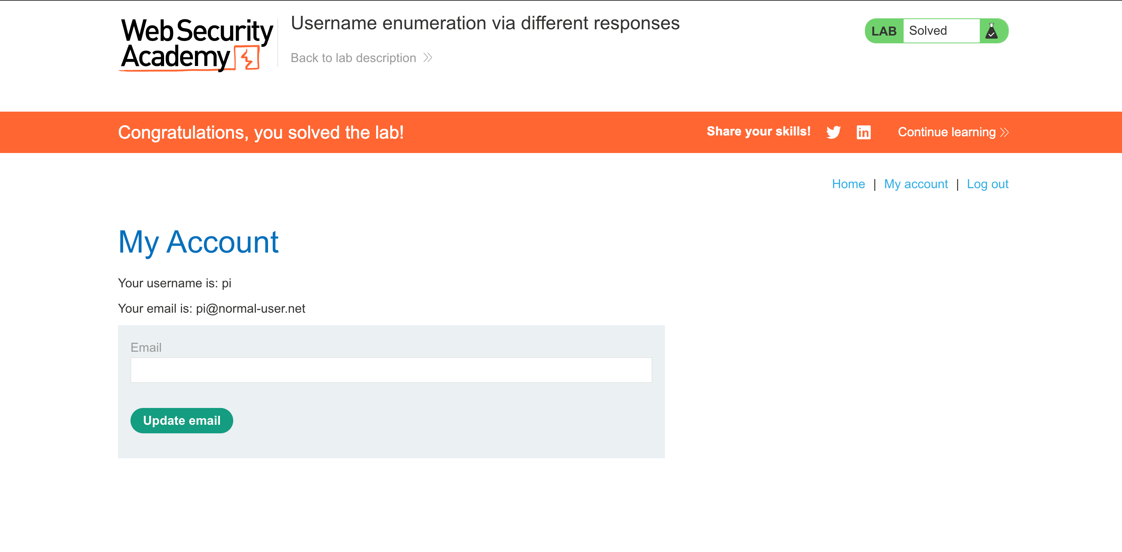Viewport: 1122px width, 552px height.
Task: Click the double chevron beside Continue learning
Action: coord(1005,132)
